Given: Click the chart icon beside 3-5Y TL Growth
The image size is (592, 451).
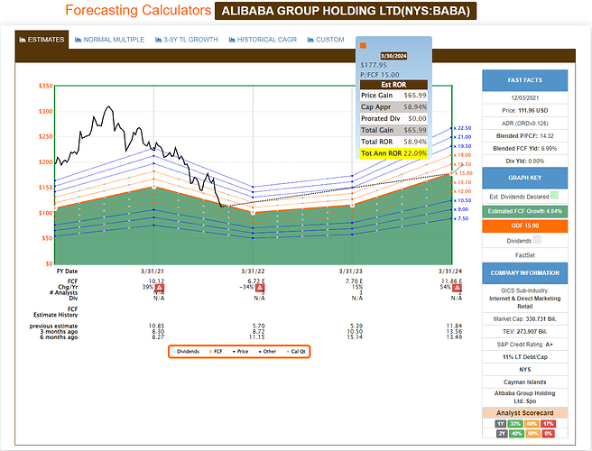Looking at the screenshot, I should [159, 40].
